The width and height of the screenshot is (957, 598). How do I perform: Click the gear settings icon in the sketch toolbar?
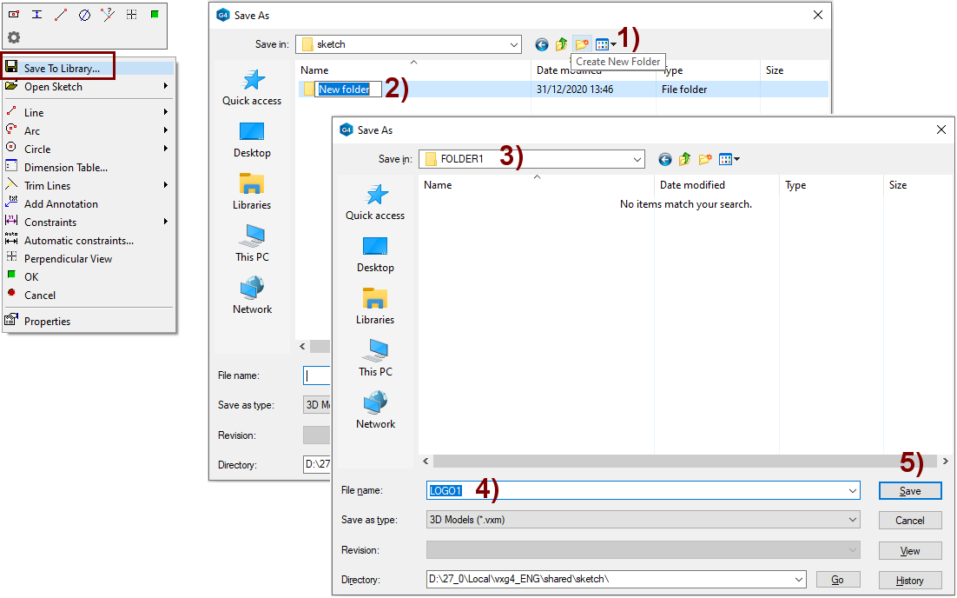point(14,37)
